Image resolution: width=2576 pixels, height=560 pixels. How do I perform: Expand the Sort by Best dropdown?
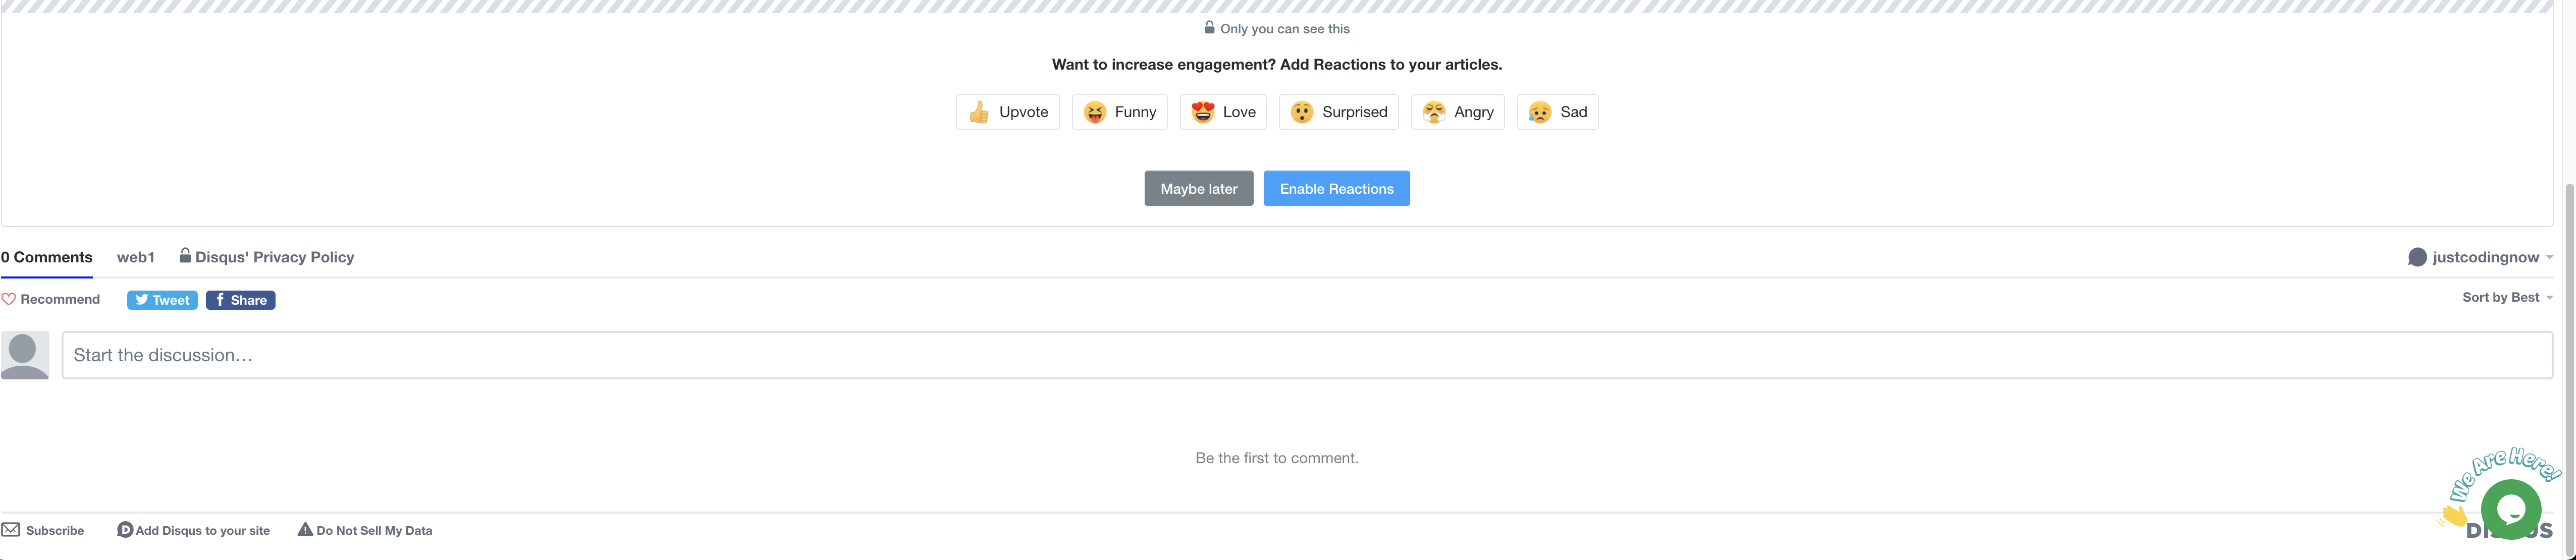click(x=2506, y=297)
